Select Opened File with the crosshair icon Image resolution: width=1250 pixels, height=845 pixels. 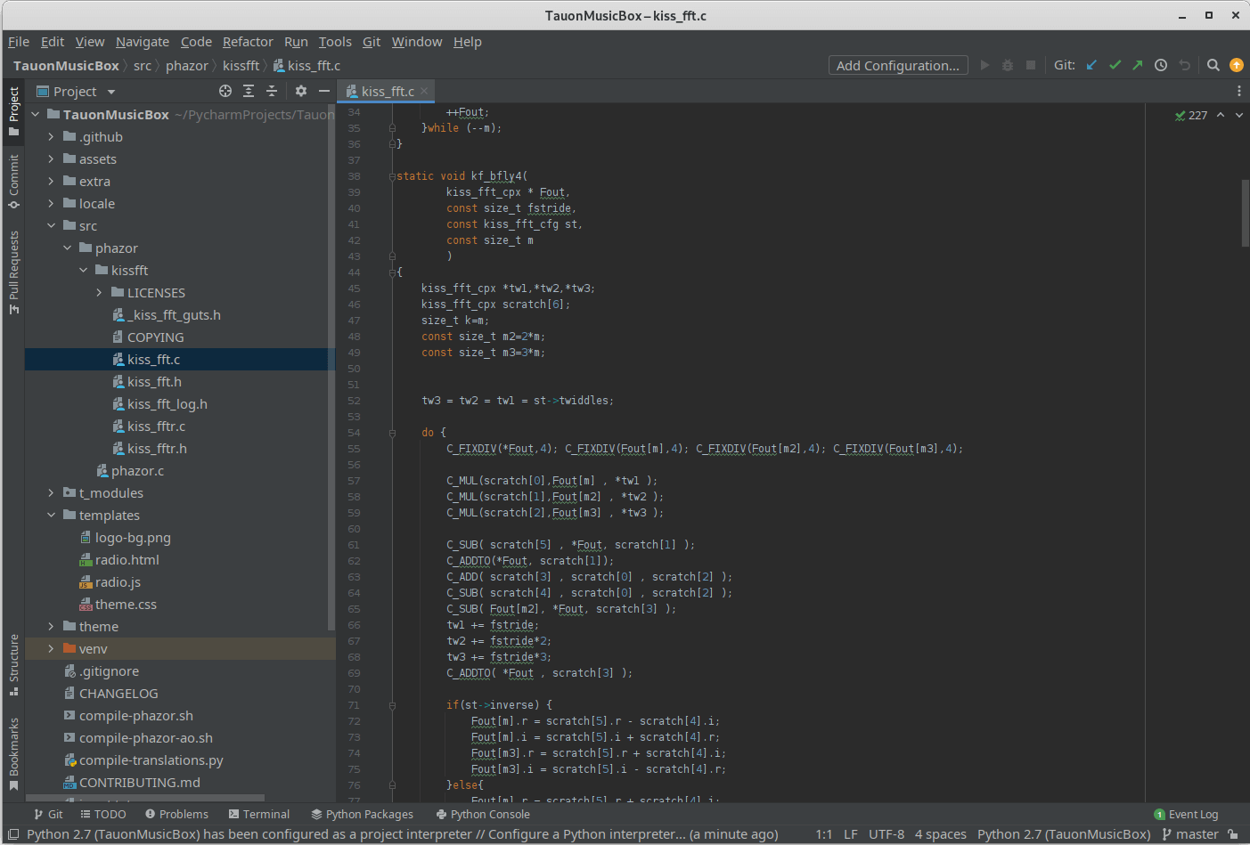coord(225,91)
